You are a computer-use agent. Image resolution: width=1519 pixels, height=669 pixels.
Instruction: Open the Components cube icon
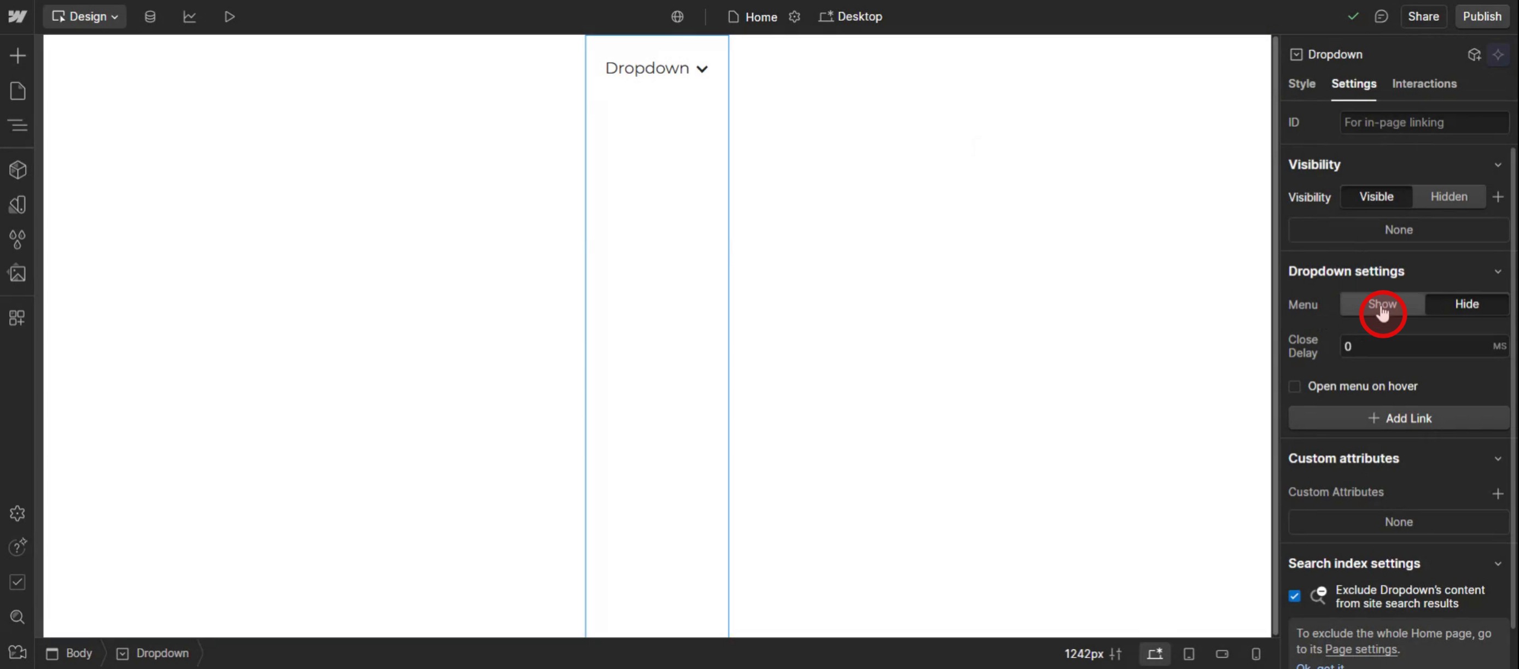(18, 170)
